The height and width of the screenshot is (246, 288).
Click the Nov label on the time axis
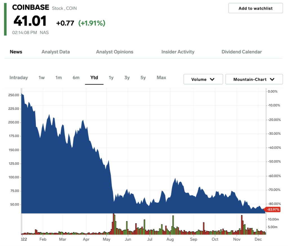point(237,239)
